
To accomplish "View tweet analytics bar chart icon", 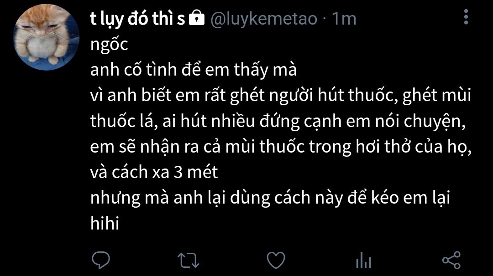I will (x=363, y=261).
